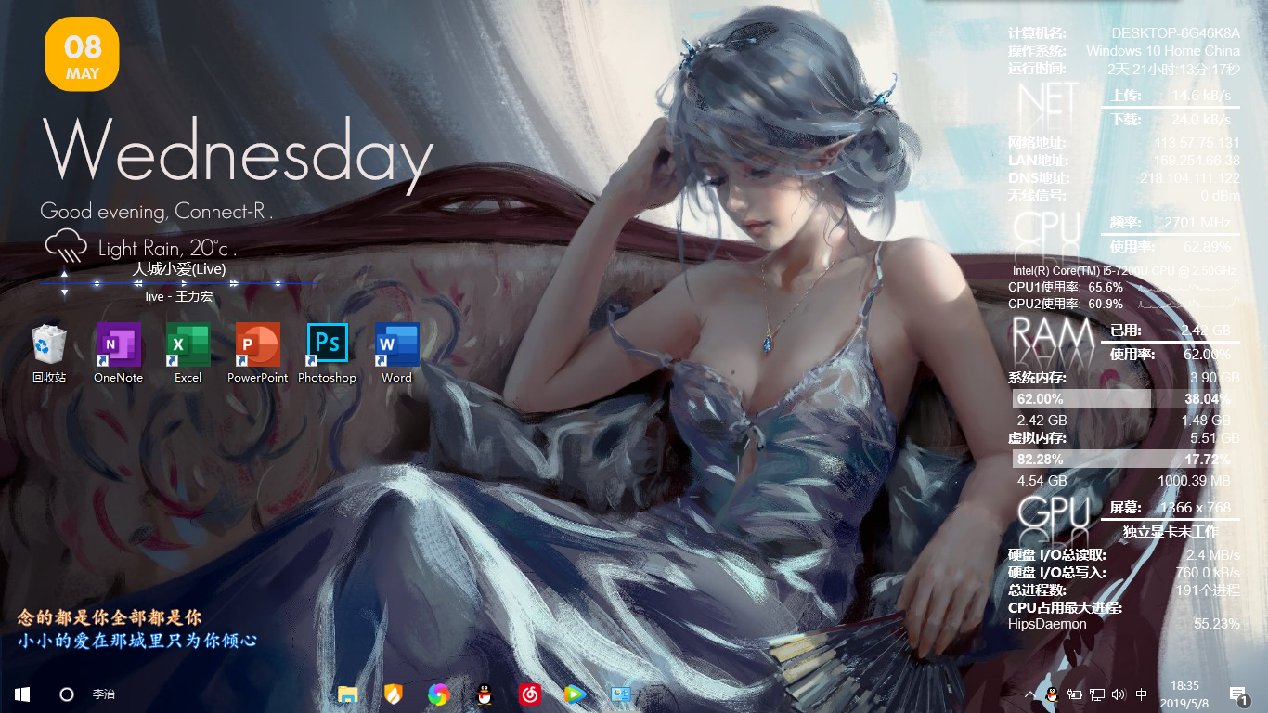Open the red NetEase Cloud Music taskbar icon

529,694
